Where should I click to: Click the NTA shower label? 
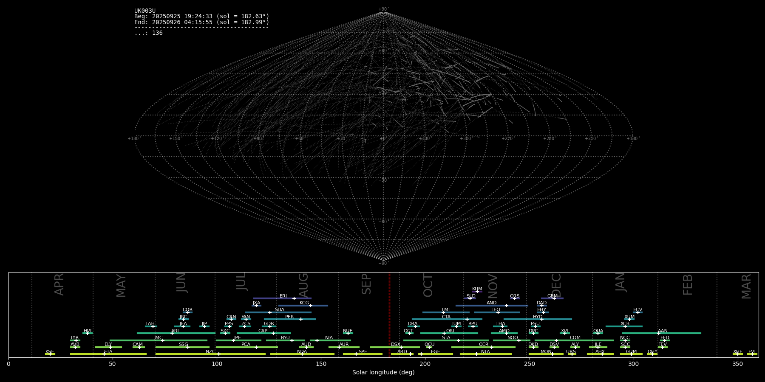(485, 352)
